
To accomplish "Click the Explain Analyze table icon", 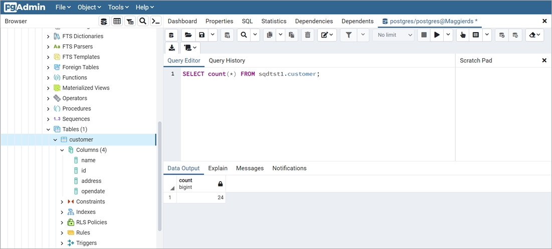I will pyautogui.click(x=476, y=35).
